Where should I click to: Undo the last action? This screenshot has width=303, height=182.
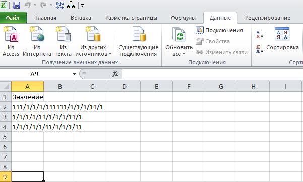(28, 5)
